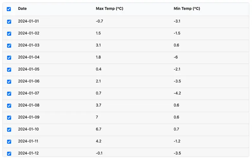Click the max temp value 3.7
Screen dimensions: 252x160
(x=99, y=105)
